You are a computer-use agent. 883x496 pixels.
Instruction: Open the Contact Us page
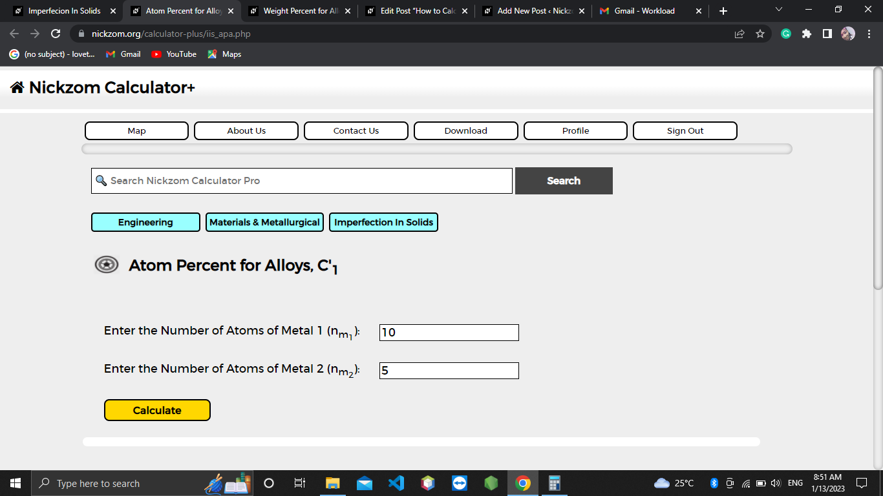point(356,130)
